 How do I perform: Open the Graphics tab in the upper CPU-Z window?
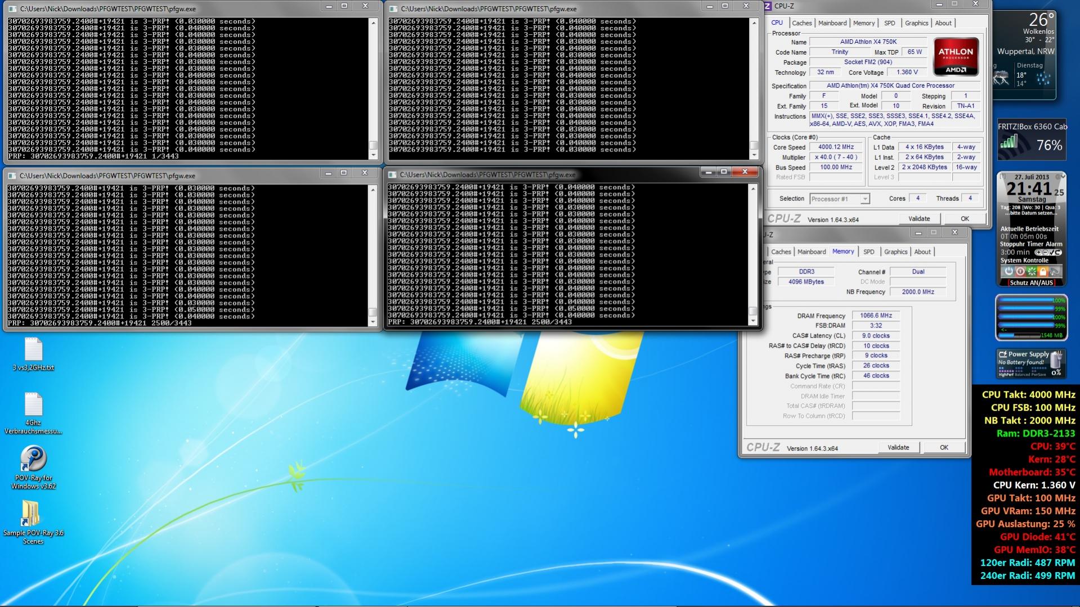(916, 23)
